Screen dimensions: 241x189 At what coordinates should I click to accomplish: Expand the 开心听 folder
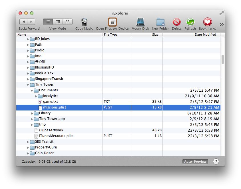coord(28,62)
